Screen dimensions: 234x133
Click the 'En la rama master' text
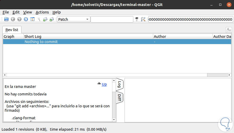(x=20, y=87)
